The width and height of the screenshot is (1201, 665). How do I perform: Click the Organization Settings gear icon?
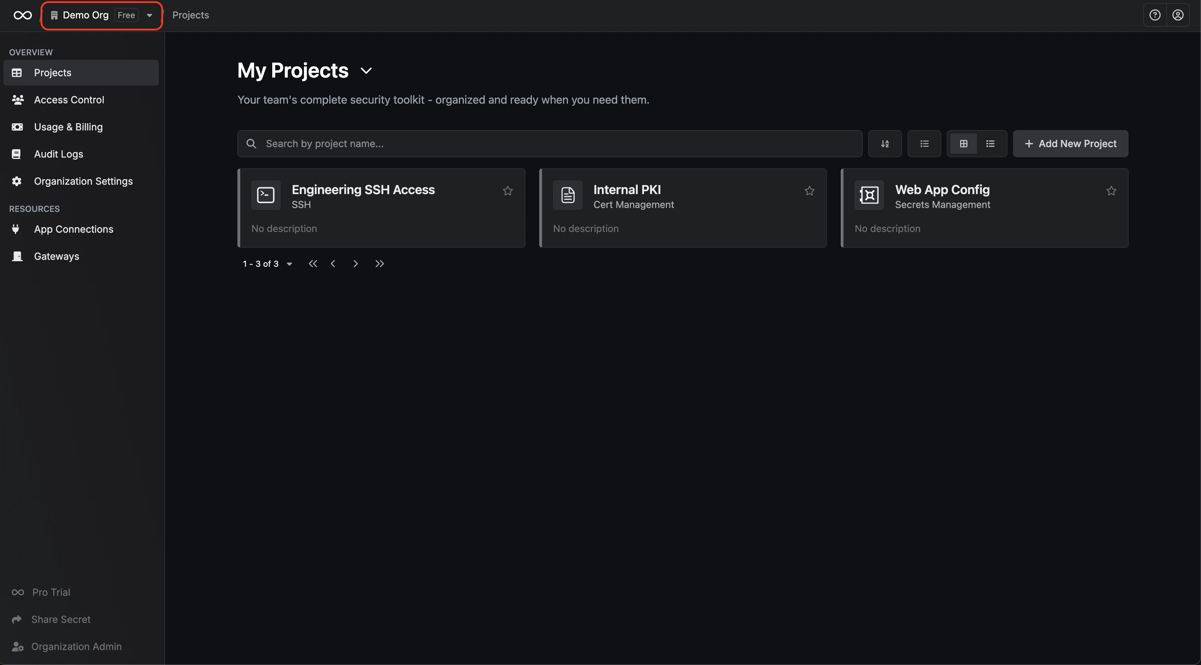[17, 181]
